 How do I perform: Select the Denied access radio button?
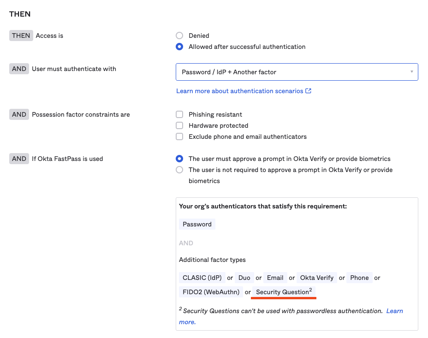click(179, 36)
